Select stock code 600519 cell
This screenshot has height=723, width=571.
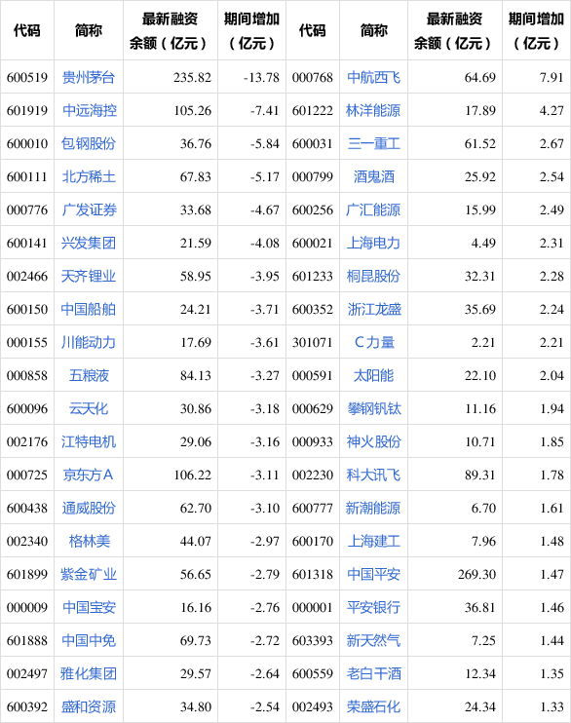(x=27, y=77)
